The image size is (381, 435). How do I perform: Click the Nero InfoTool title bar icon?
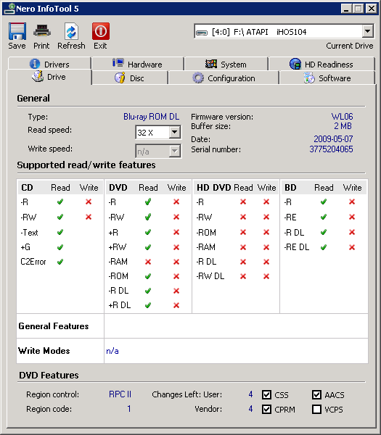pyautogui.click(x=9, y=8)
